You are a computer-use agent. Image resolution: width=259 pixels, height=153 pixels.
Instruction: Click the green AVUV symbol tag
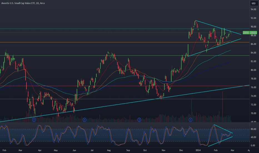click(x=246, y=33)
